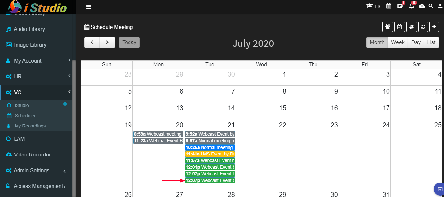This screenshot has height=197, width=444.
Task: Click the cloud upload icon
Action: (422, 6)
